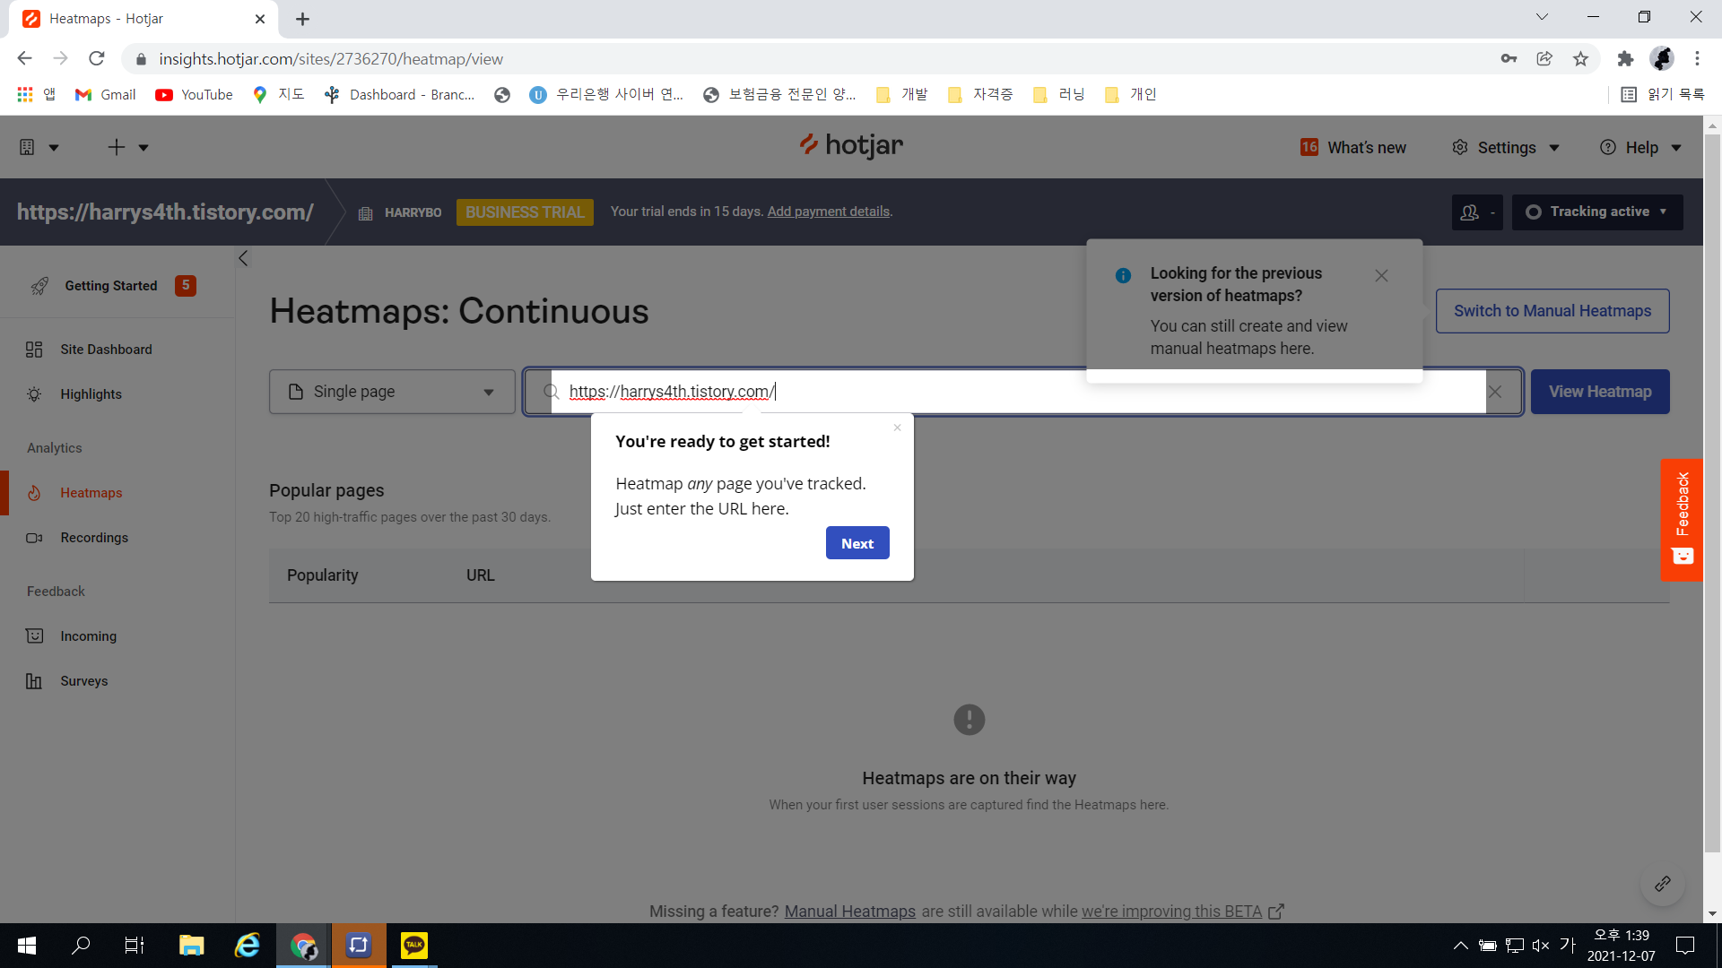Collapse the left sidebar with the chevron

pyautogui.click(x=243, y=258)
